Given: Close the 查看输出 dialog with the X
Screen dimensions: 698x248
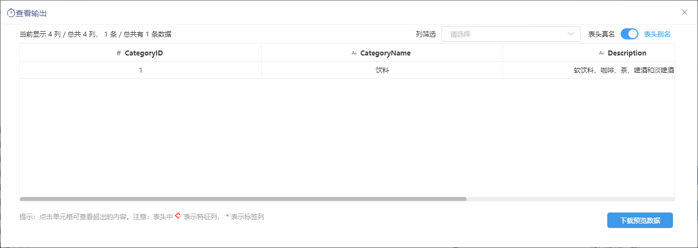Looking at the screenshot, I should 685,12.
